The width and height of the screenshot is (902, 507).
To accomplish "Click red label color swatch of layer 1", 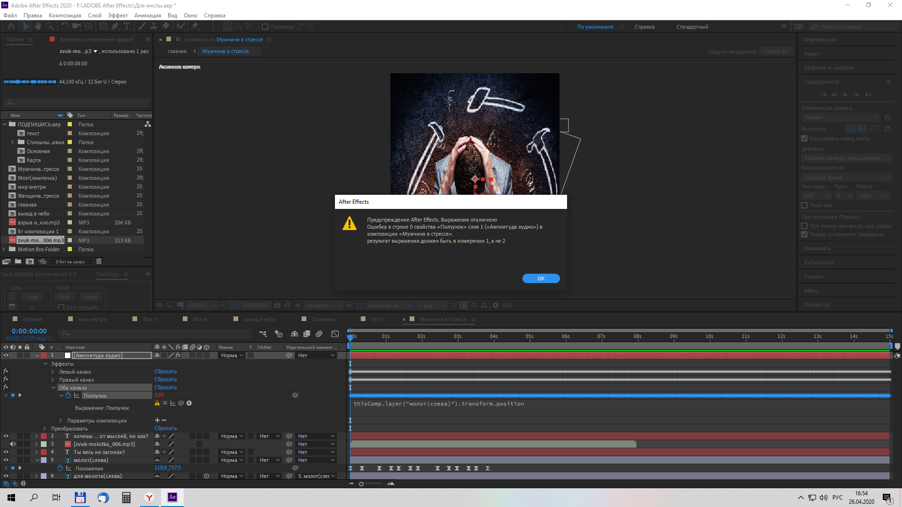I will click(x=44, y=355).
